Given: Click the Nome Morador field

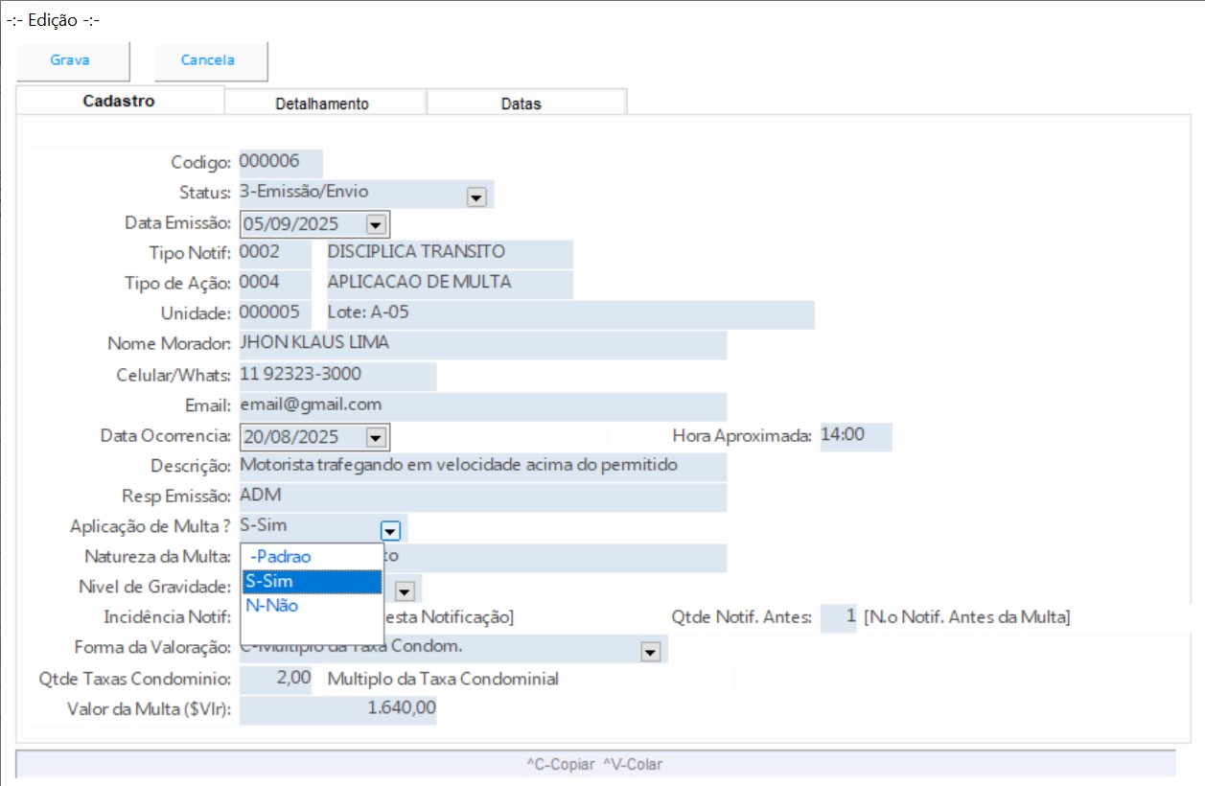Looking at the screenshot, I should (481, 344).
